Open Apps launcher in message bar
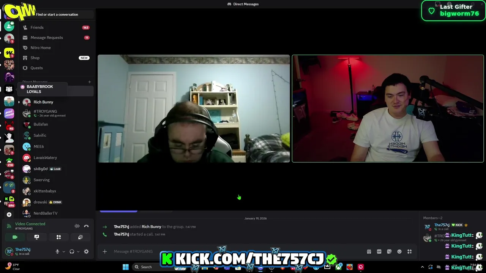The height and width of the screenshot is (273, 486). click(x=410, y=251)
